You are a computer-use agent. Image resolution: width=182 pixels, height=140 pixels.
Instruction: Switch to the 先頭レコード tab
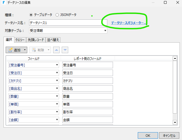coord(36,40)
